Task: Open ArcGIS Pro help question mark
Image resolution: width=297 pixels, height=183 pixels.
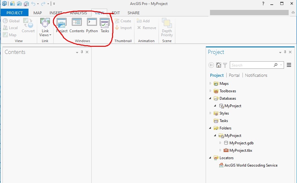Action: point(263,3)
